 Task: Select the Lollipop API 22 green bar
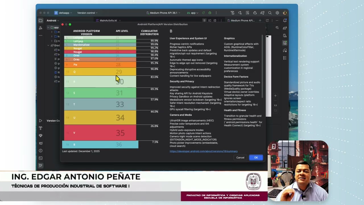100,41
